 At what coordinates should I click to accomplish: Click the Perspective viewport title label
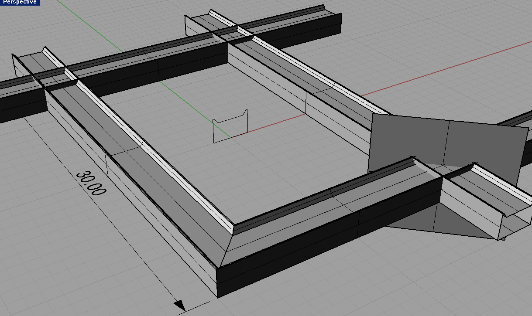coord(20,2)
